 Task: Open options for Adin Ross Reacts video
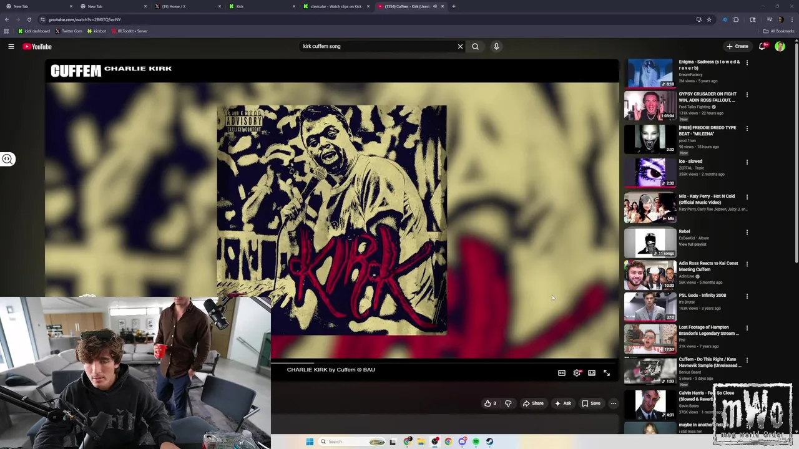[747, 264]
